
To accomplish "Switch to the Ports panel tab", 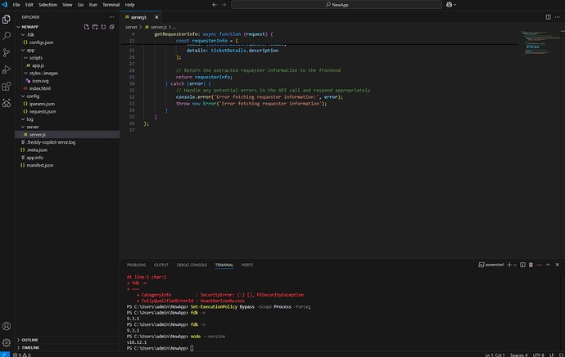I will pos(247,265).
